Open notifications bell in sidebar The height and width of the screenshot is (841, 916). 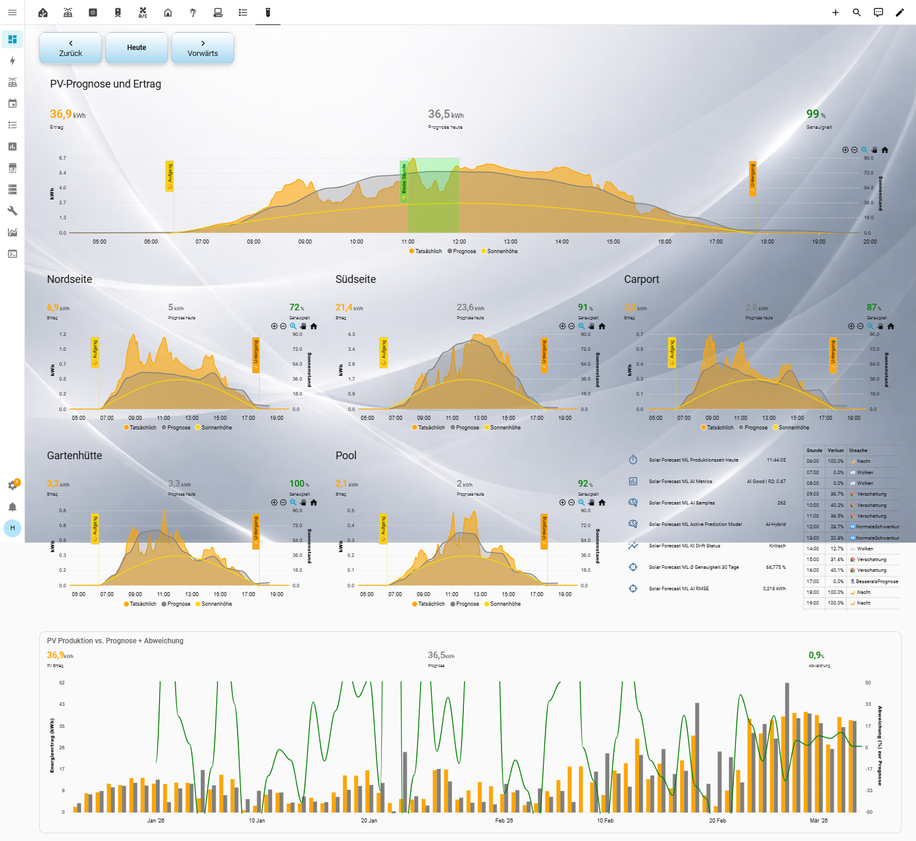13,507
